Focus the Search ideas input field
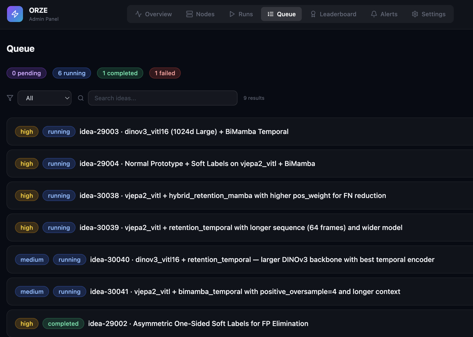The image size is (473, 337). (x=162, y=98)
